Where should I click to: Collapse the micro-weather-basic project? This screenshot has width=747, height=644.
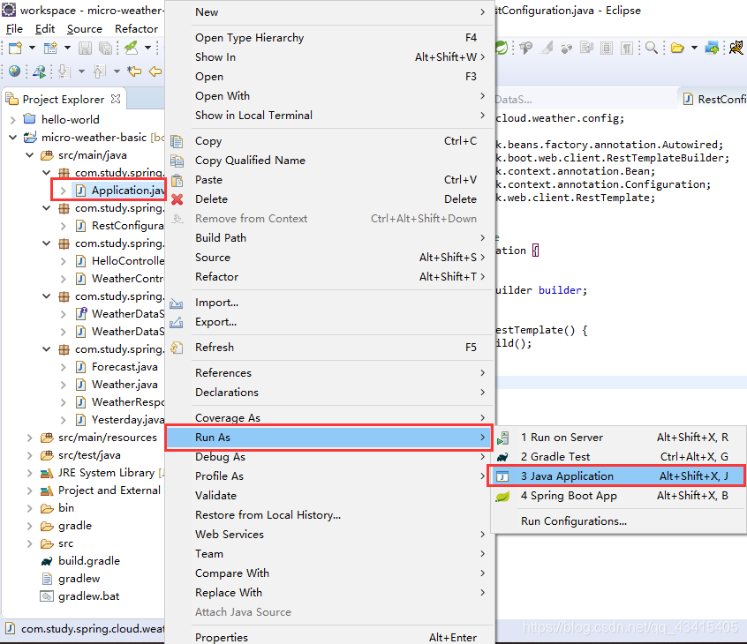pyautogui.click(x=13, y=137)
